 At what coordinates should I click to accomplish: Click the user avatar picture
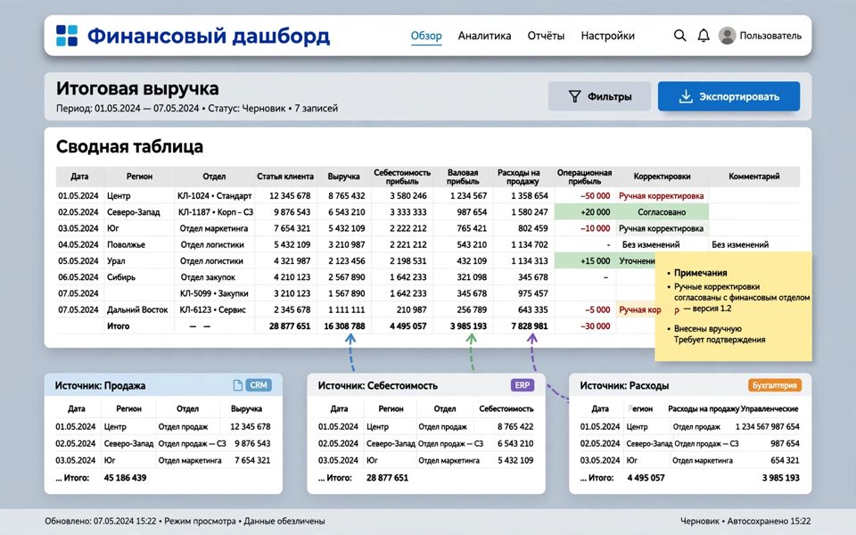[727, 36]
